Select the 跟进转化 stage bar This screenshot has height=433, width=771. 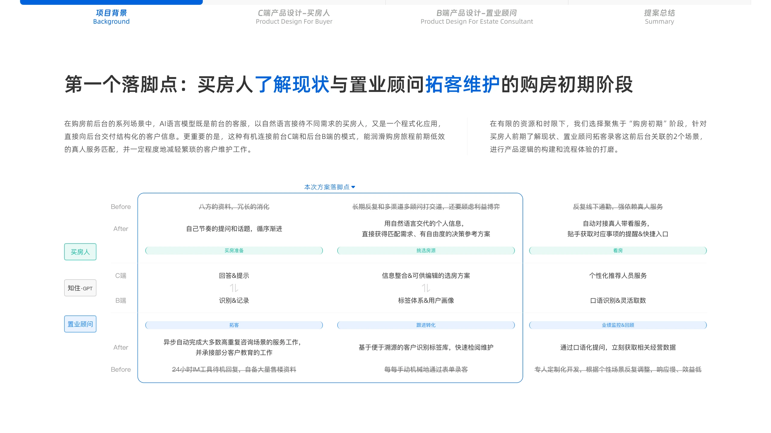pyautogui.click(x=426, y=325)
